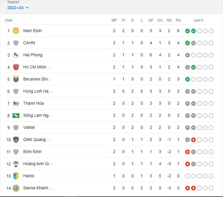Viewport: 223px width, 197px height.
Task: Click the CAHN team name
Action: click(29, 43)
